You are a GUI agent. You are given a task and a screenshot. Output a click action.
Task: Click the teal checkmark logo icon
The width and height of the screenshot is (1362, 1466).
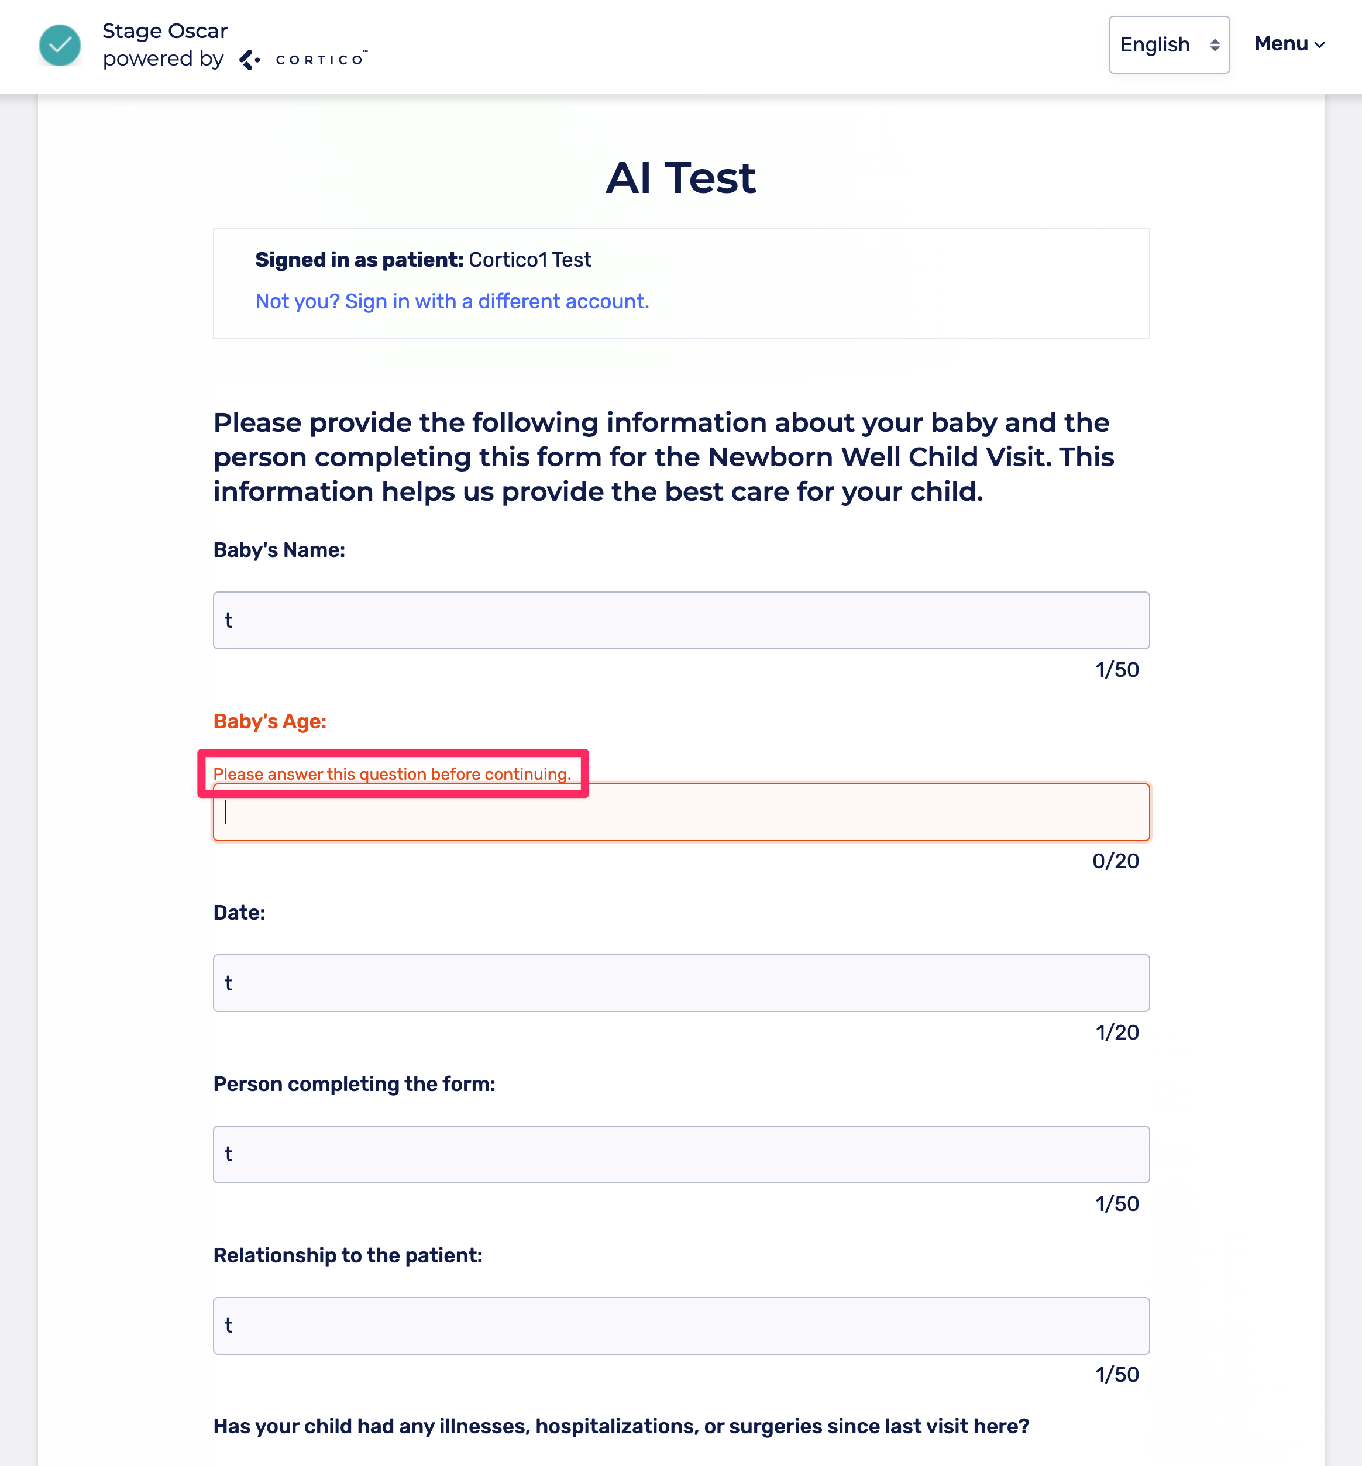click(x=60, y=45)
